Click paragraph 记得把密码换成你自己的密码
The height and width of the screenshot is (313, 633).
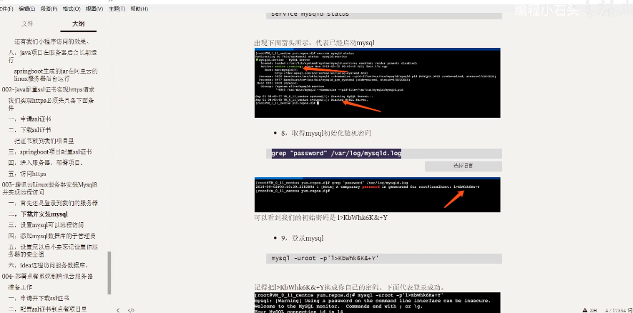[349, 287]
